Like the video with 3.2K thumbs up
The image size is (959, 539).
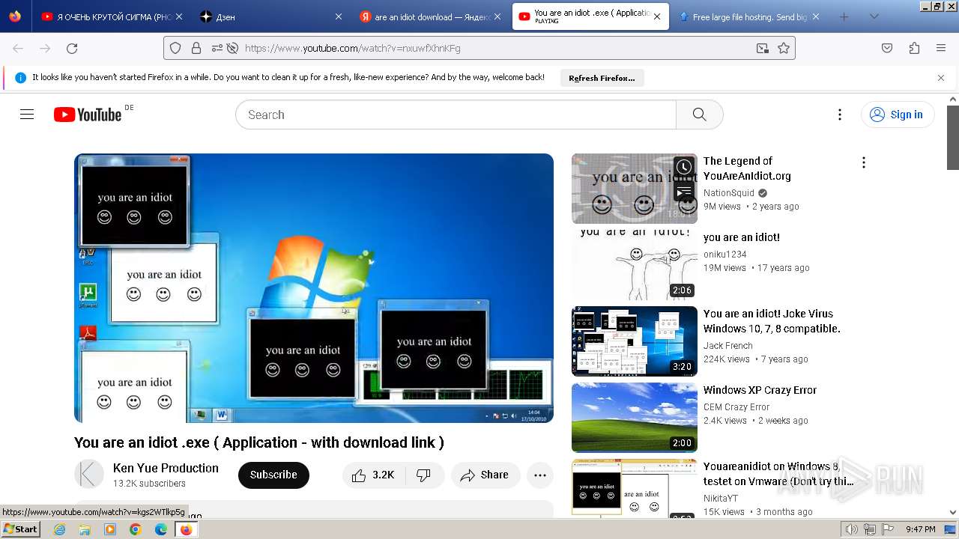[x=373, y=475]
